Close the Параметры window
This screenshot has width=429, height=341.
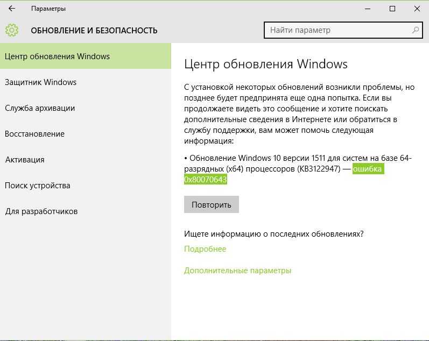click(417, 9)
